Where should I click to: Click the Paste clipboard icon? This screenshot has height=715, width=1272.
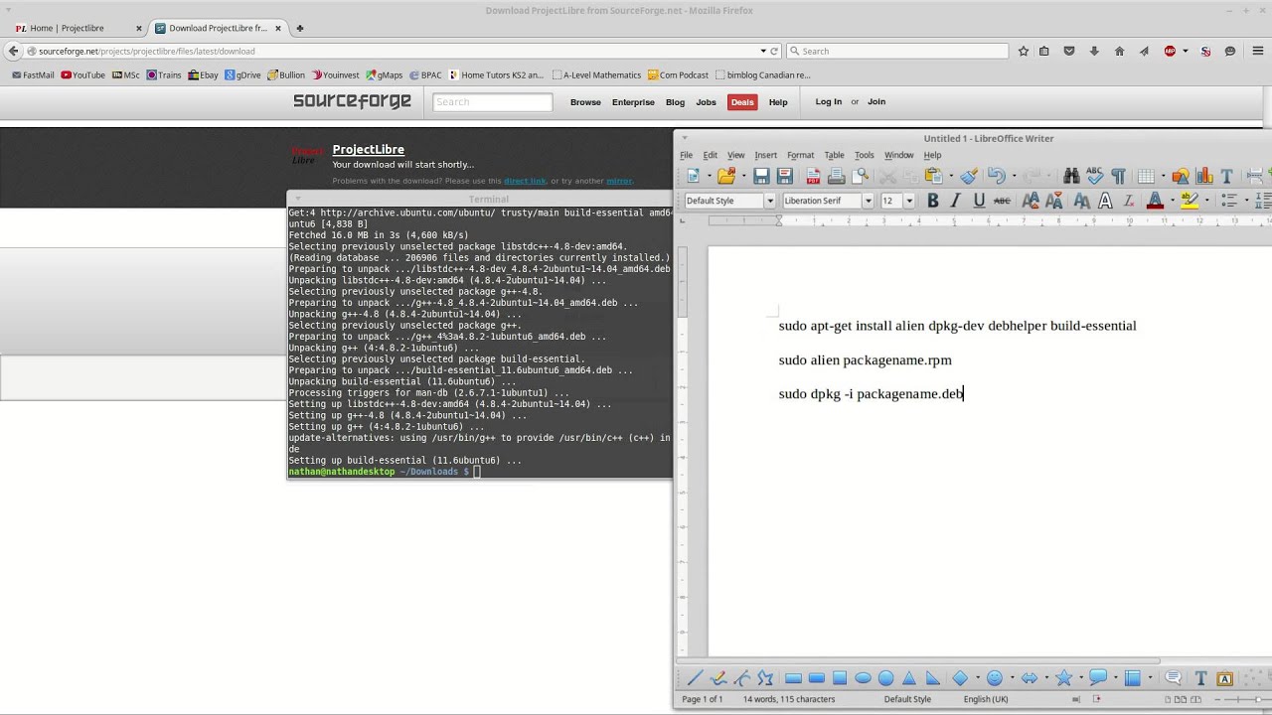coord(933,176)
